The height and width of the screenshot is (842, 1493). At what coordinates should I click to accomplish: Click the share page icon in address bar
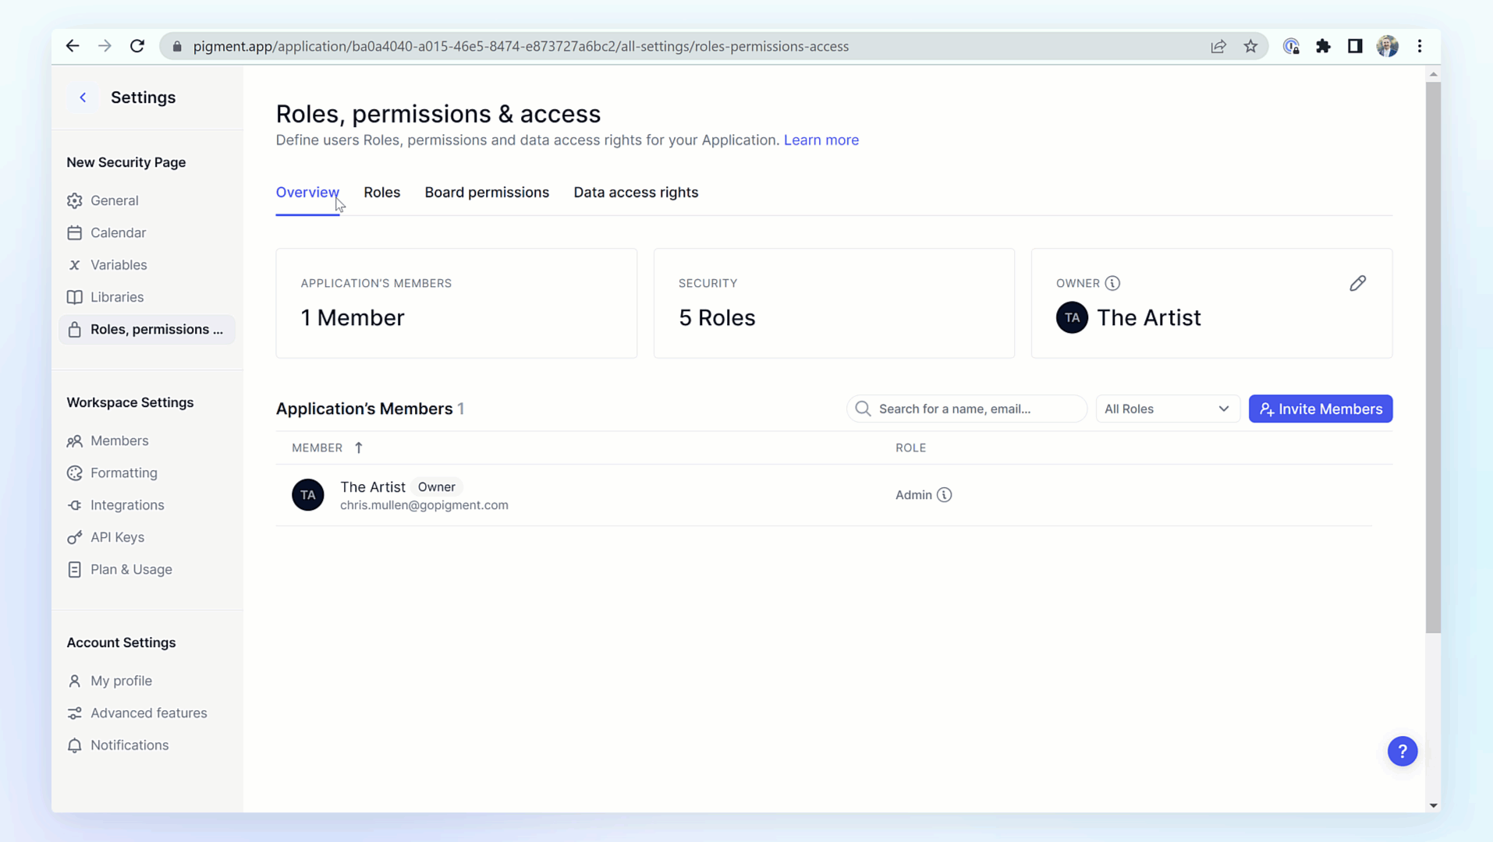[x=1218, y=46]
